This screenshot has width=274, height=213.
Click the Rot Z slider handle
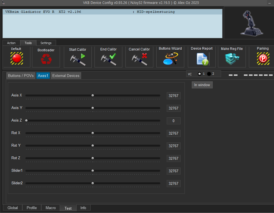93,158
